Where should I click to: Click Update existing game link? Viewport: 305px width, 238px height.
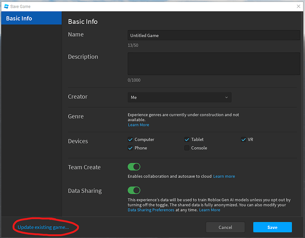43,228
